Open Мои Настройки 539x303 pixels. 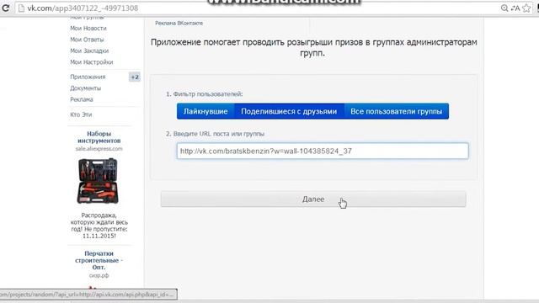tap(92, 62)
